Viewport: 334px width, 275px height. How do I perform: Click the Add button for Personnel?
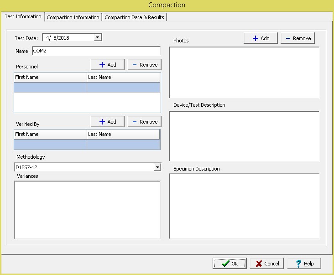coord(107,65)
